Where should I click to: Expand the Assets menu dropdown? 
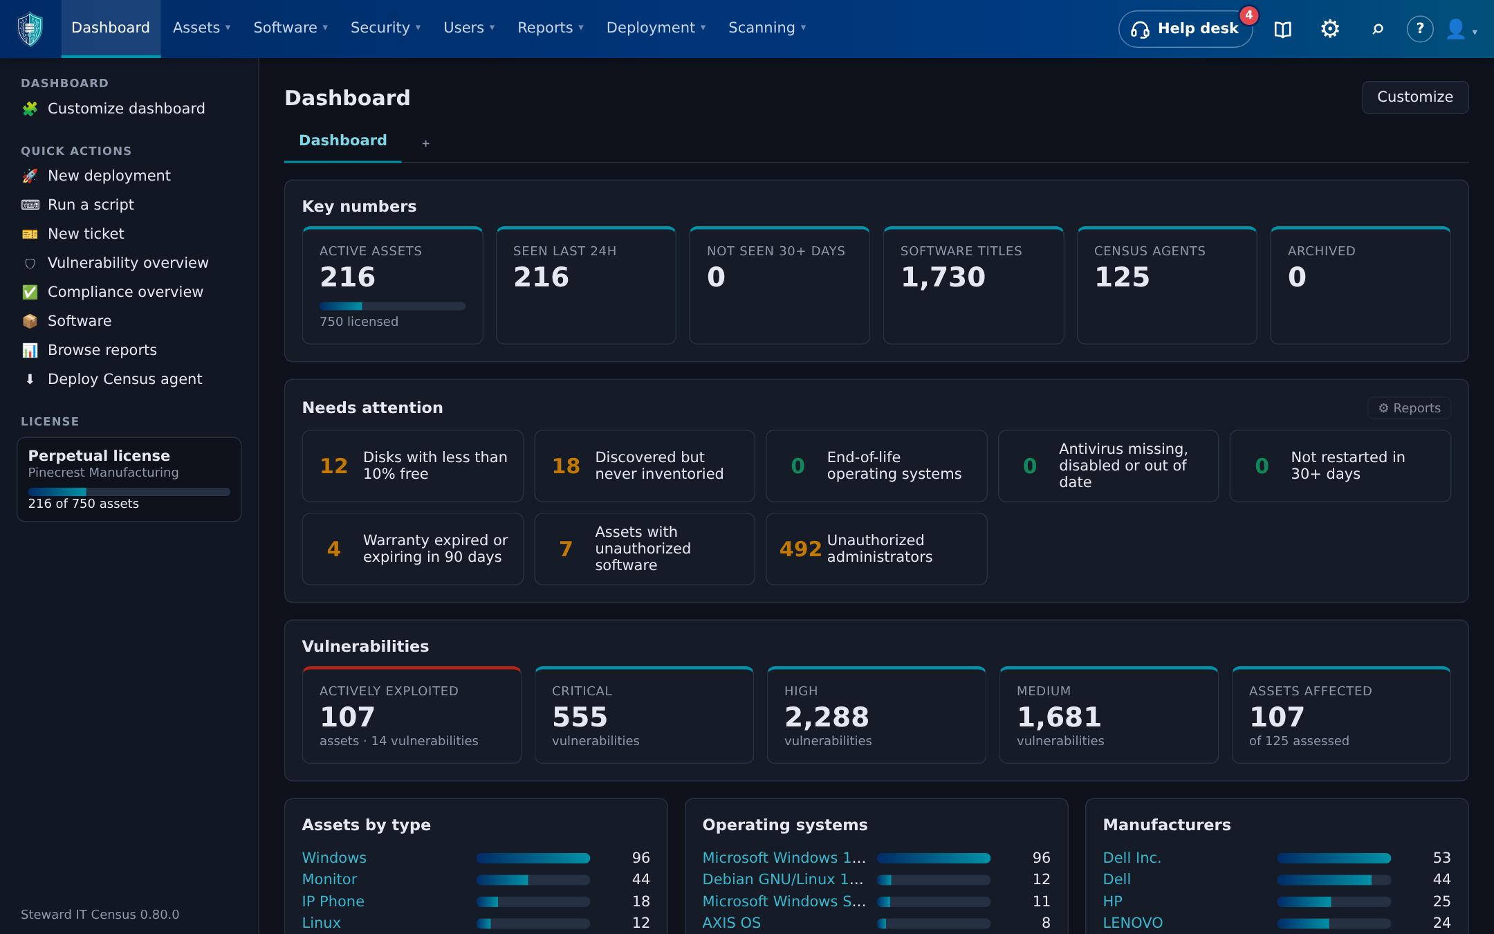(x=201, y=28)
